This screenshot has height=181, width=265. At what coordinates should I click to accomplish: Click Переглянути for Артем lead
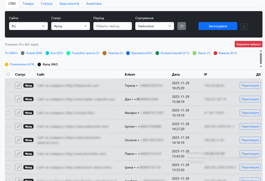[250, 126]
